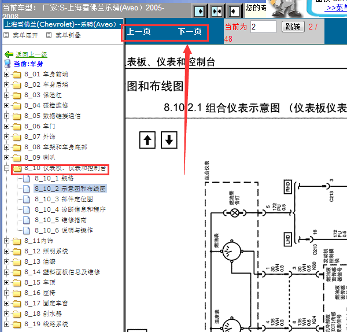Expand the 8_03 保险杠 tree node
Screen dimensions: 347x332
point(6,95)
